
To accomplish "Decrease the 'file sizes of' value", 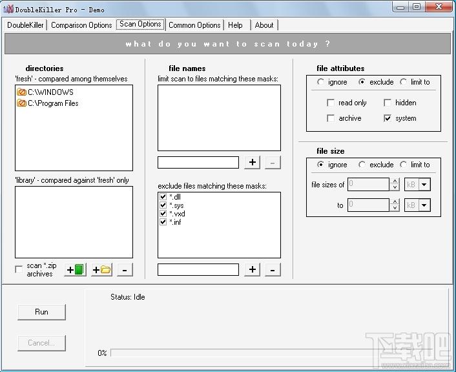I will 395,187.
